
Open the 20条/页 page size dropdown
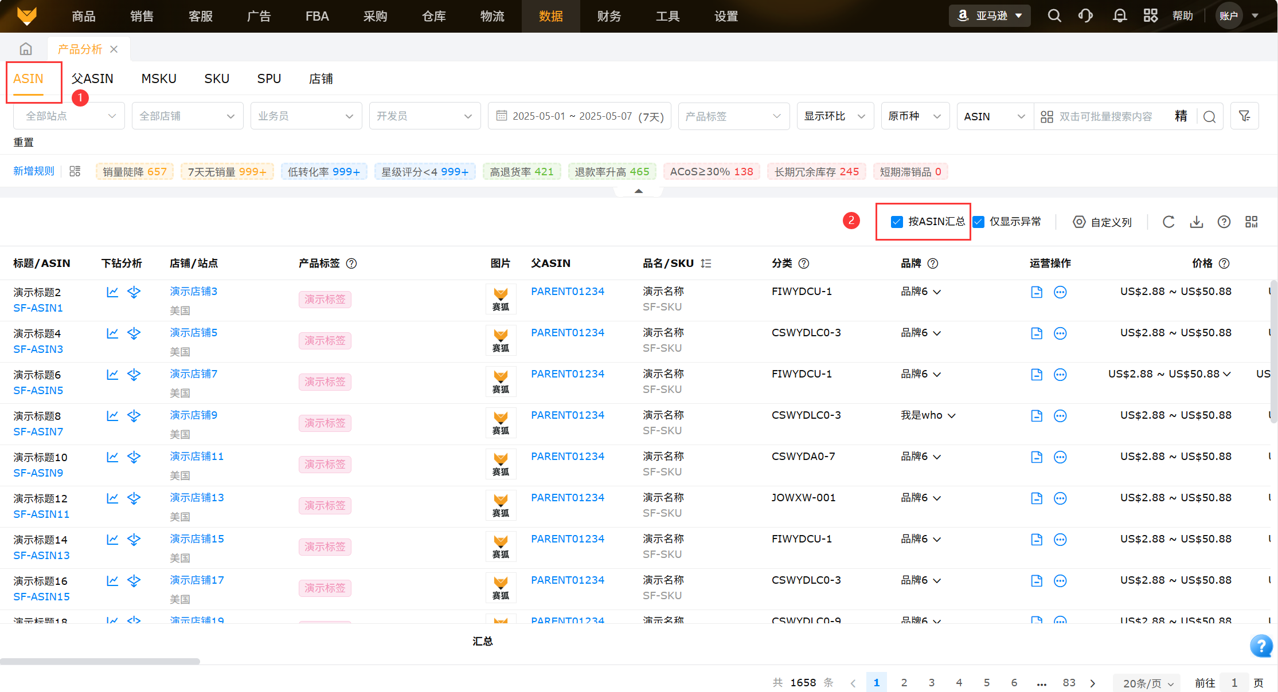coord(1147,683)
